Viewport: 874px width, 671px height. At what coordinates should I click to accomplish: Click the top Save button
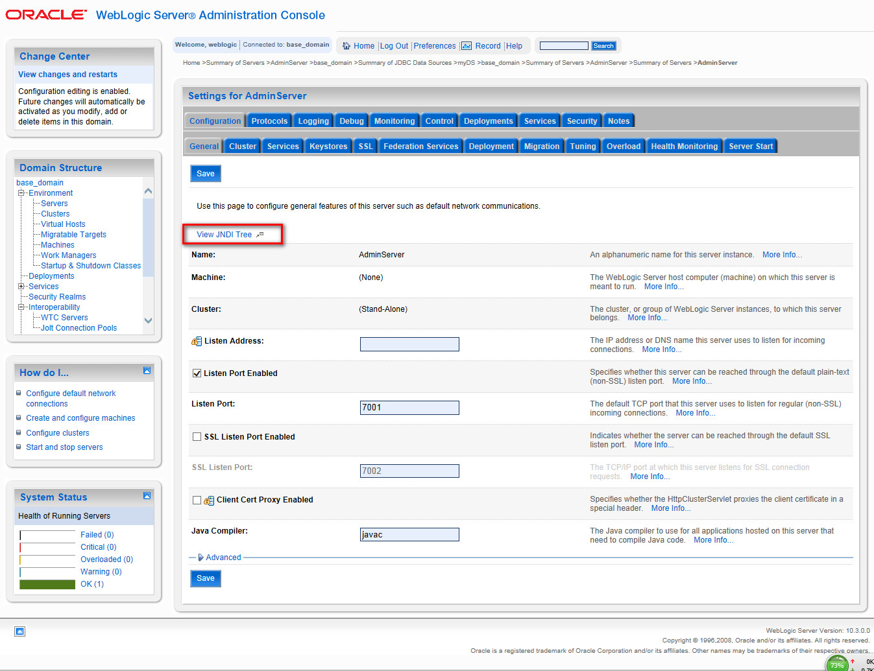tap(206, 174)
